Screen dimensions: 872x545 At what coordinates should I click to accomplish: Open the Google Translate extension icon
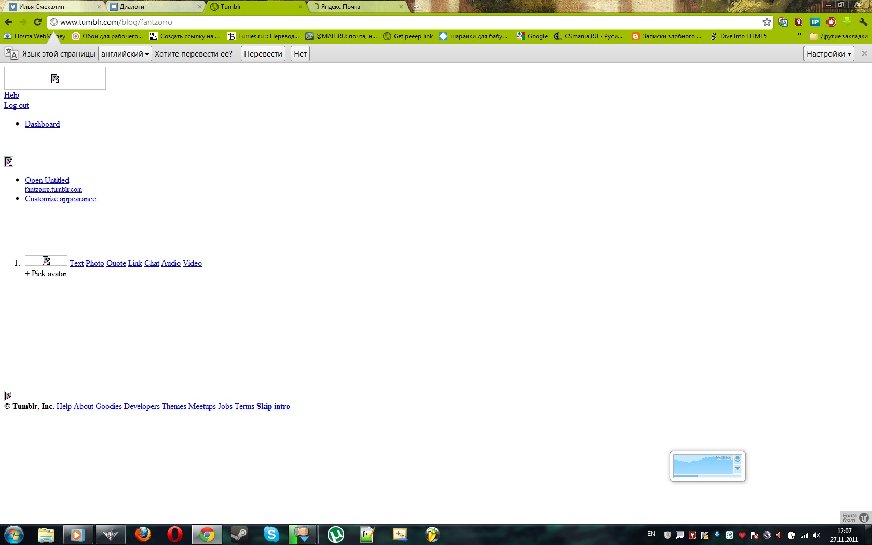pos(783,22)
